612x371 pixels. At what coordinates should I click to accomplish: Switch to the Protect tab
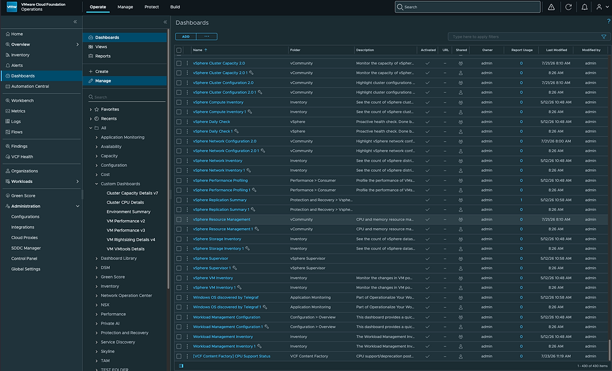[151, 7]
